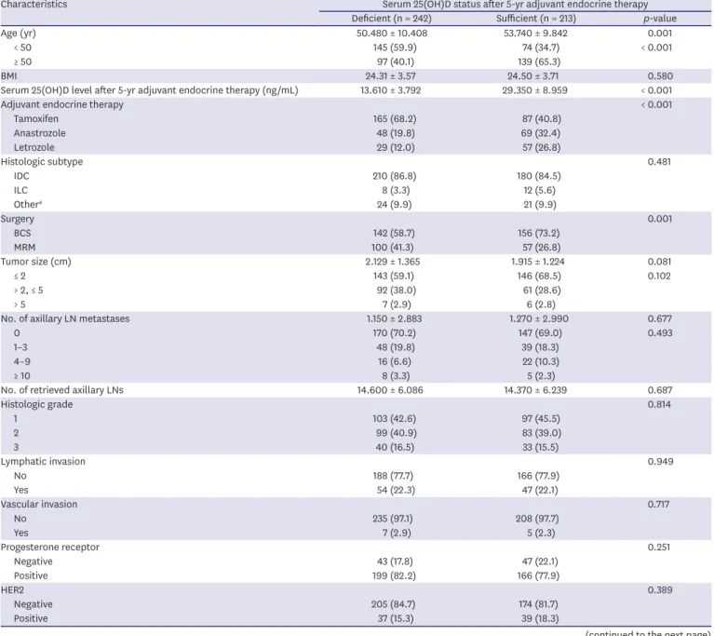
Task: Click the 'p-value' column header
Action: [660, 19]
